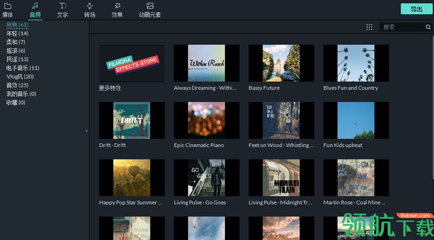Select the Happy Pop Star Summer thumbnail
Screen dimensions: 434x240
tap(132, 177)
